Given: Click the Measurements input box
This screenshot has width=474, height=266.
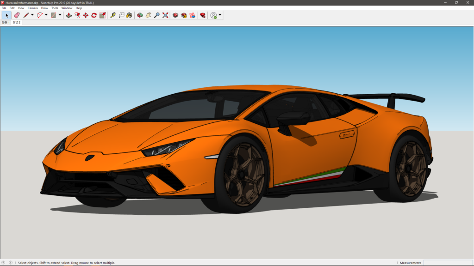Looking at the screenshot, I should [447, 263].
